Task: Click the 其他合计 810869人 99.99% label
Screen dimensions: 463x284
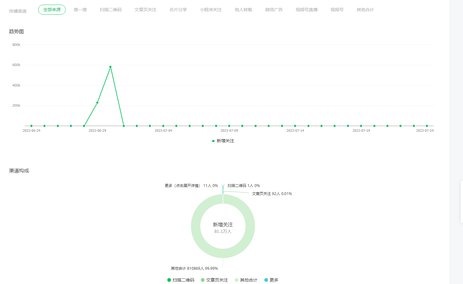Action: (x=194, y=268)
